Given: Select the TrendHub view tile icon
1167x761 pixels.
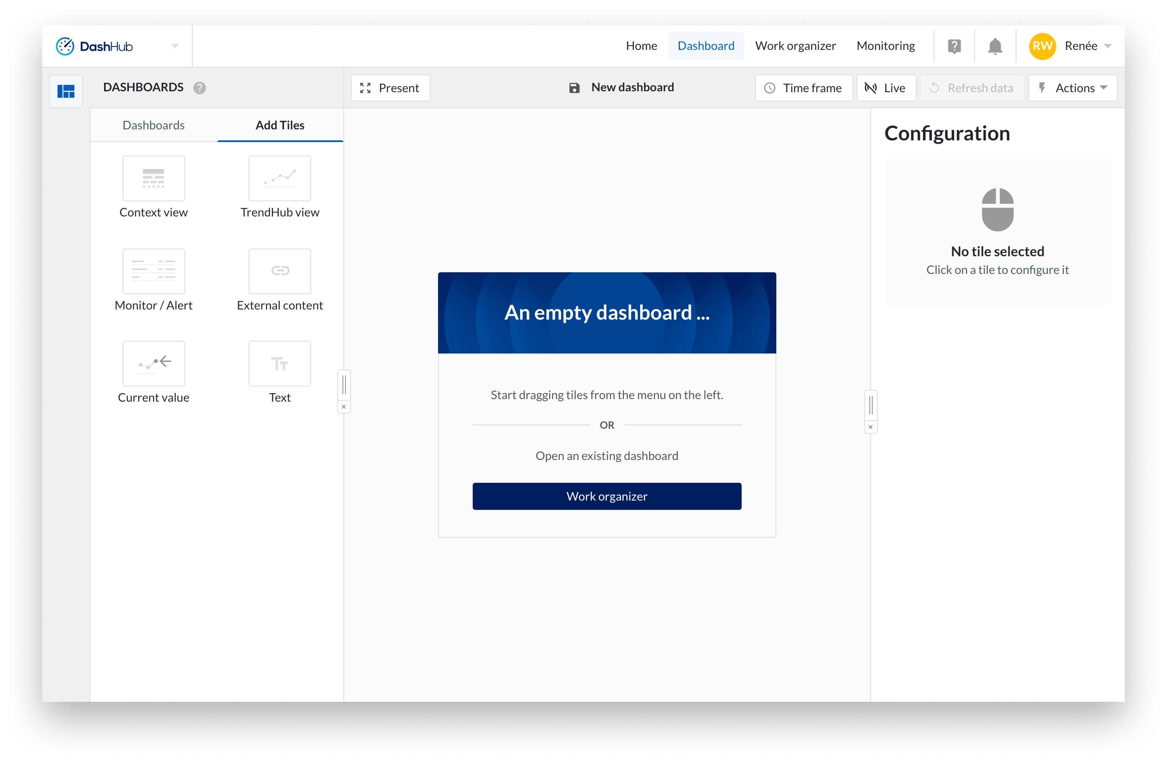Looking at the screenshot, I should [279, 178].
